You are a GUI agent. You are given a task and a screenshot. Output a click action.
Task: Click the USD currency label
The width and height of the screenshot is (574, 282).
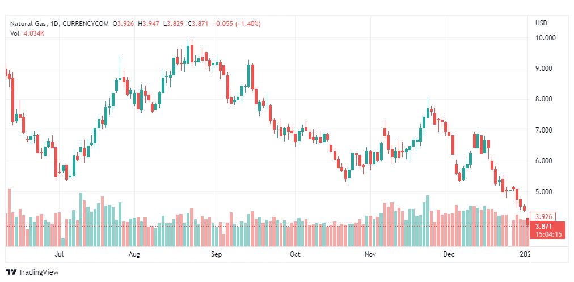(541, 23)
